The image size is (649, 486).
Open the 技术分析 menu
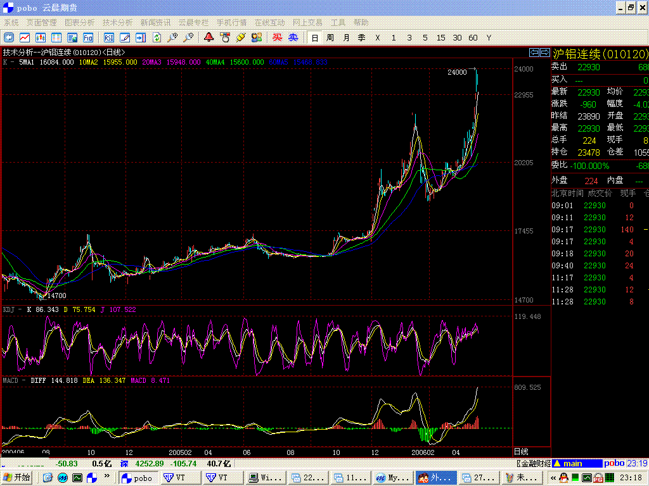tap(117, 22)
